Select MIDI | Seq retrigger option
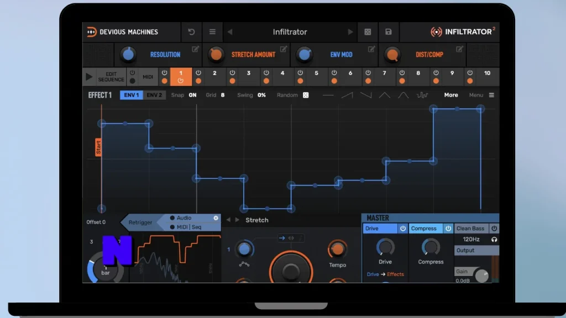Viewport: 566px width, 318px height. point(186,227)
